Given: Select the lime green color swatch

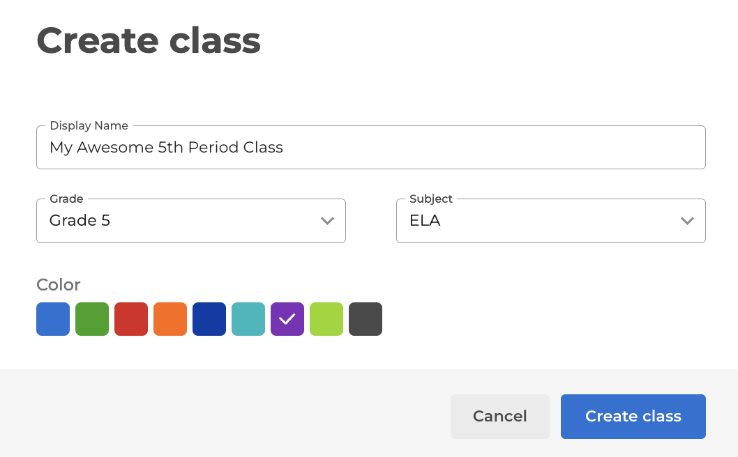Looking at the screenshot, I should coord(326,319).
